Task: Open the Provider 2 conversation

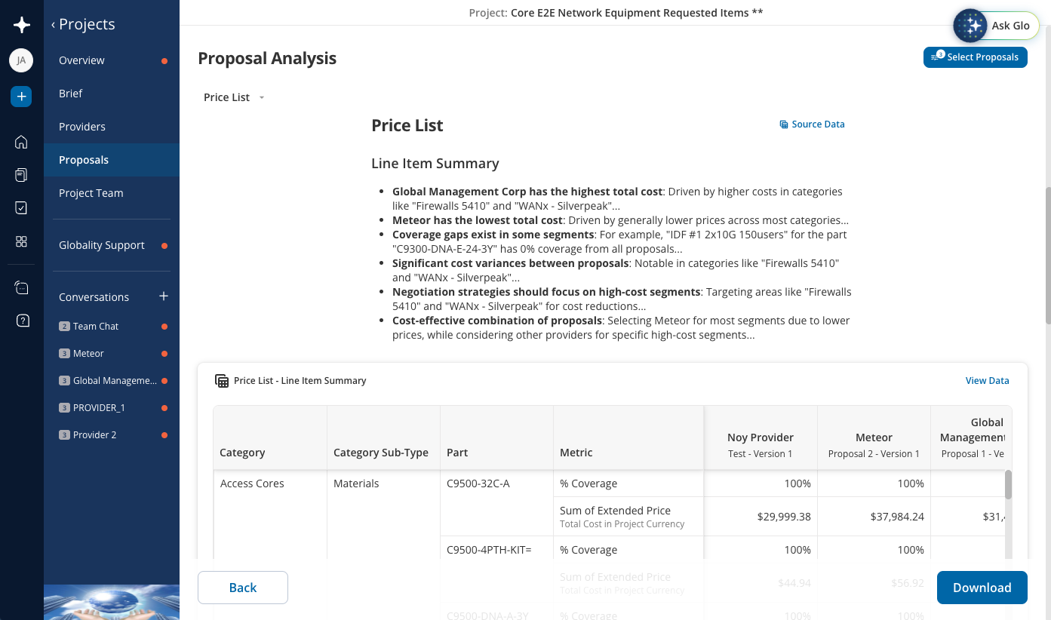Action: pyautogui.click(x=112, y=435)
